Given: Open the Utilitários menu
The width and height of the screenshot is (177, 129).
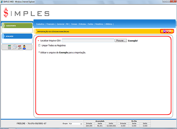Looking at the screenshot, I should 109,24.
